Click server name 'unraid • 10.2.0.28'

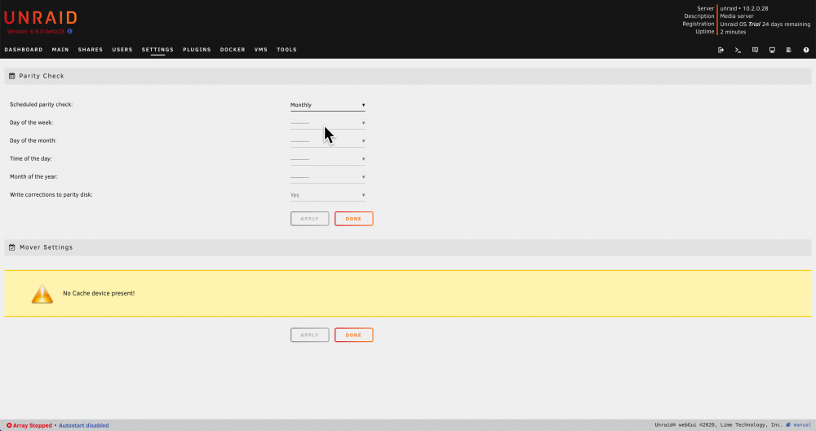pos(743,8)
